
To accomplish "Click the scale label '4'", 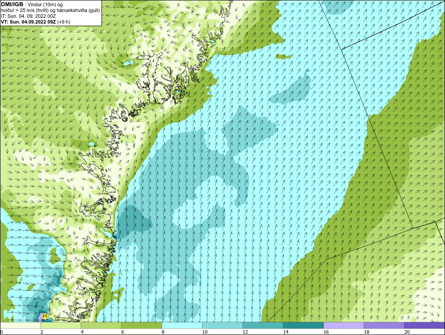I will click(x=82, y=332).
